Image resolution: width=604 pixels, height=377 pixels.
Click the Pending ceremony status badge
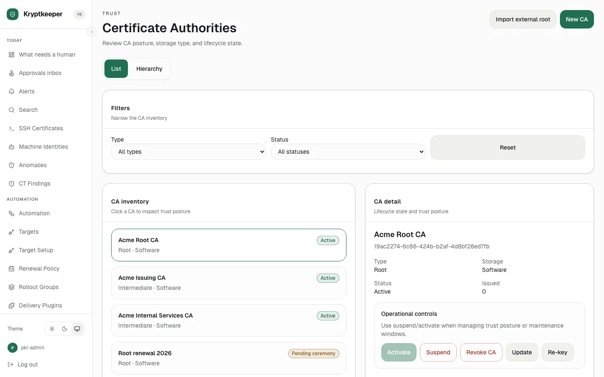click(313, 354)
